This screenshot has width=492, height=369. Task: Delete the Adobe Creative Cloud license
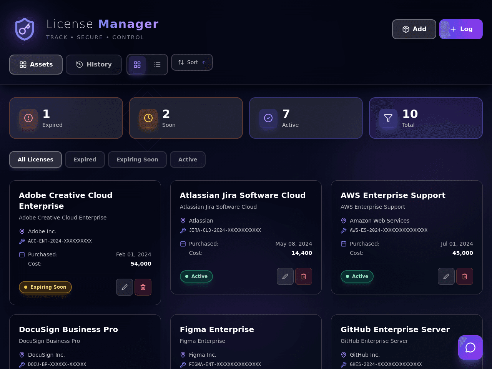(143, 287)
